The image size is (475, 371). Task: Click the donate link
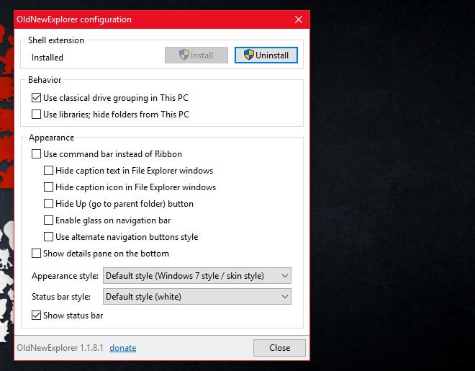point(122,348)
